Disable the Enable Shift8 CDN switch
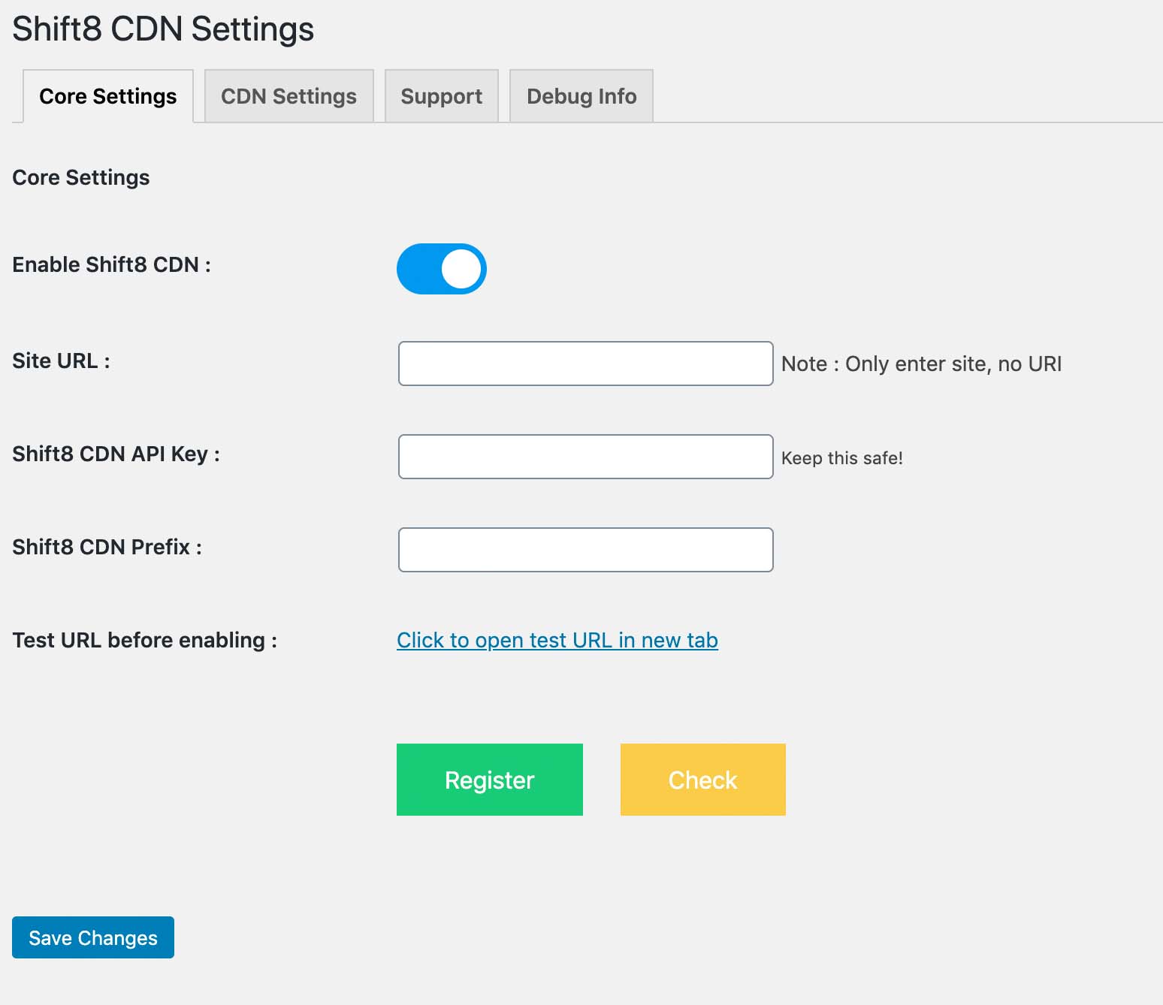 (x=442, y=269)
